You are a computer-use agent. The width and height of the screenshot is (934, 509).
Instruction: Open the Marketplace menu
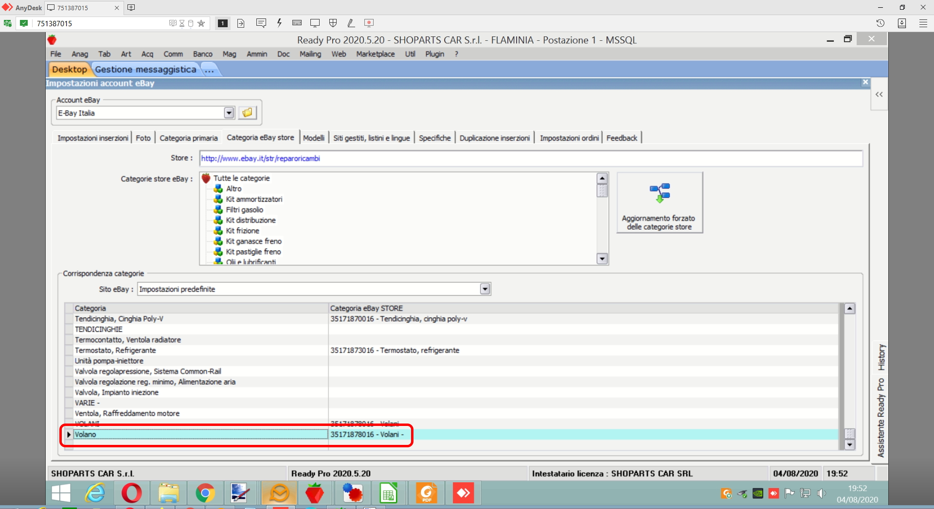(376, 54)
